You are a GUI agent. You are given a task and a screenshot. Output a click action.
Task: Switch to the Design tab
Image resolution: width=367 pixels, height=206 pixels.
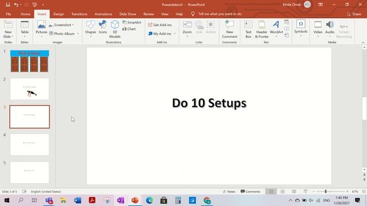click(58, 14)
